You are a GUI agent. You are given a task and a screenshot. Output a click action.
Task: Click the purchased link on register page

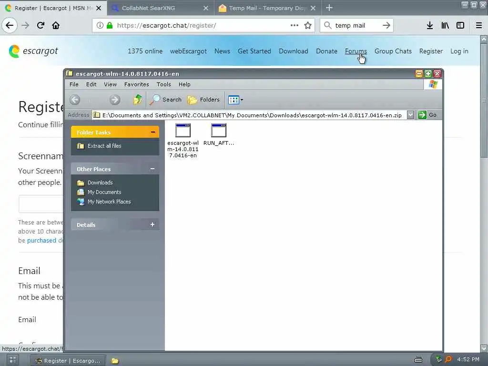[x=42, y=240]
